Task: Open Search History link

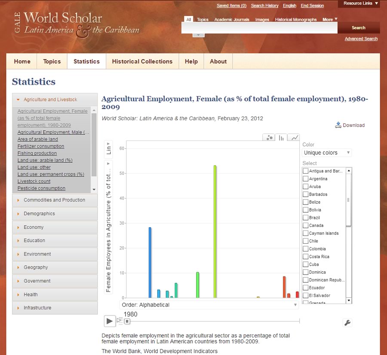Action: [264, 6]
